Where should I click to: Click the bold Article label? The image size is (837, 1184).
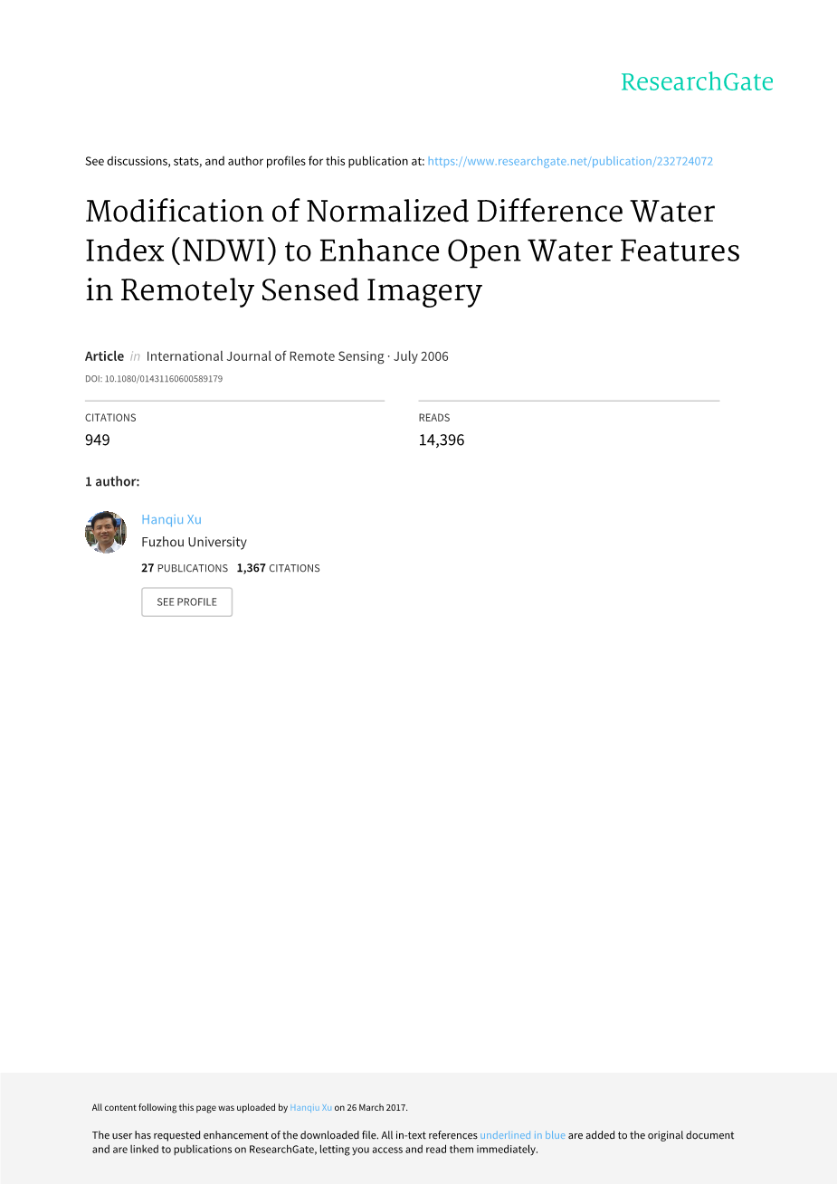tap(104, 356)
